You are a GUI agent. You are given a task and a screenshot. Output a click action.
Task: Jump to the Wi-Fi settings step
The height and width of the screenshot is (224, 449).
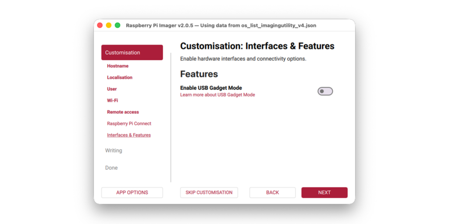click(112, 101)
